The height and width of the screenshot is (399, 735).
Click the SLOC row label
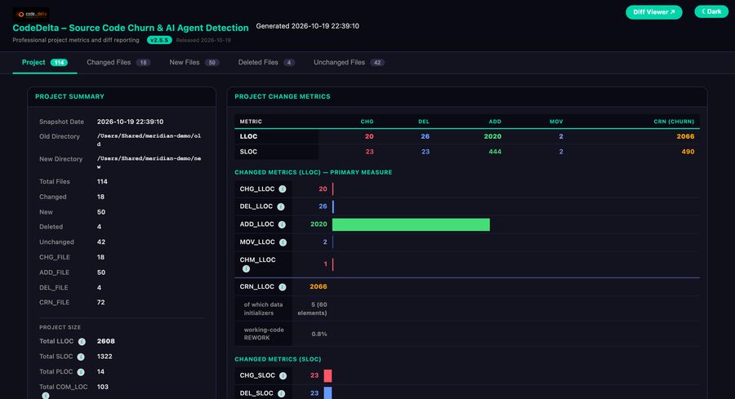248,152
